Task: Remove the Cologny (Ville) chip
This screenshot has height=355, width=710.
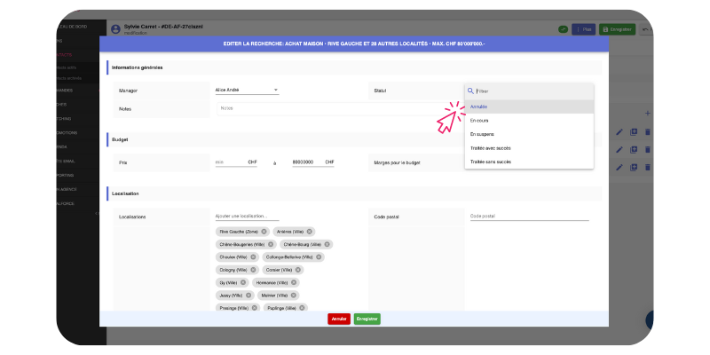Action: pos(253,270)
